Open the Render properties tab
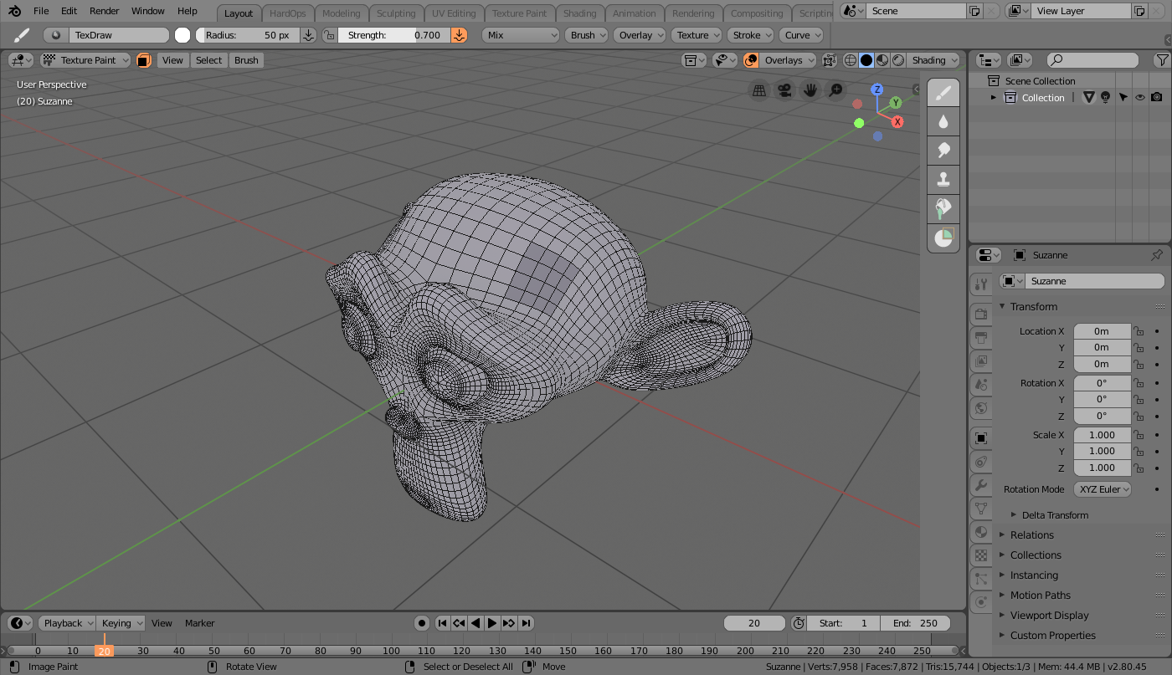The height and width of the screenshot is (675, 1172). [980, 314]
